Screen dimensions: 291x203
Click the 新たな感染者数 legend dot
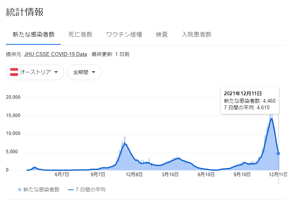pyautogui.click(x=19, y=190)
